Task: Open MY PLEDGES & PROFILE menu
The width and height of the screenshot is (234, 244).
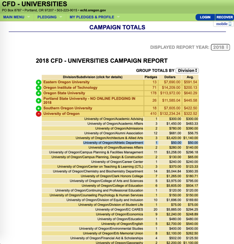Action: point(94,17)
